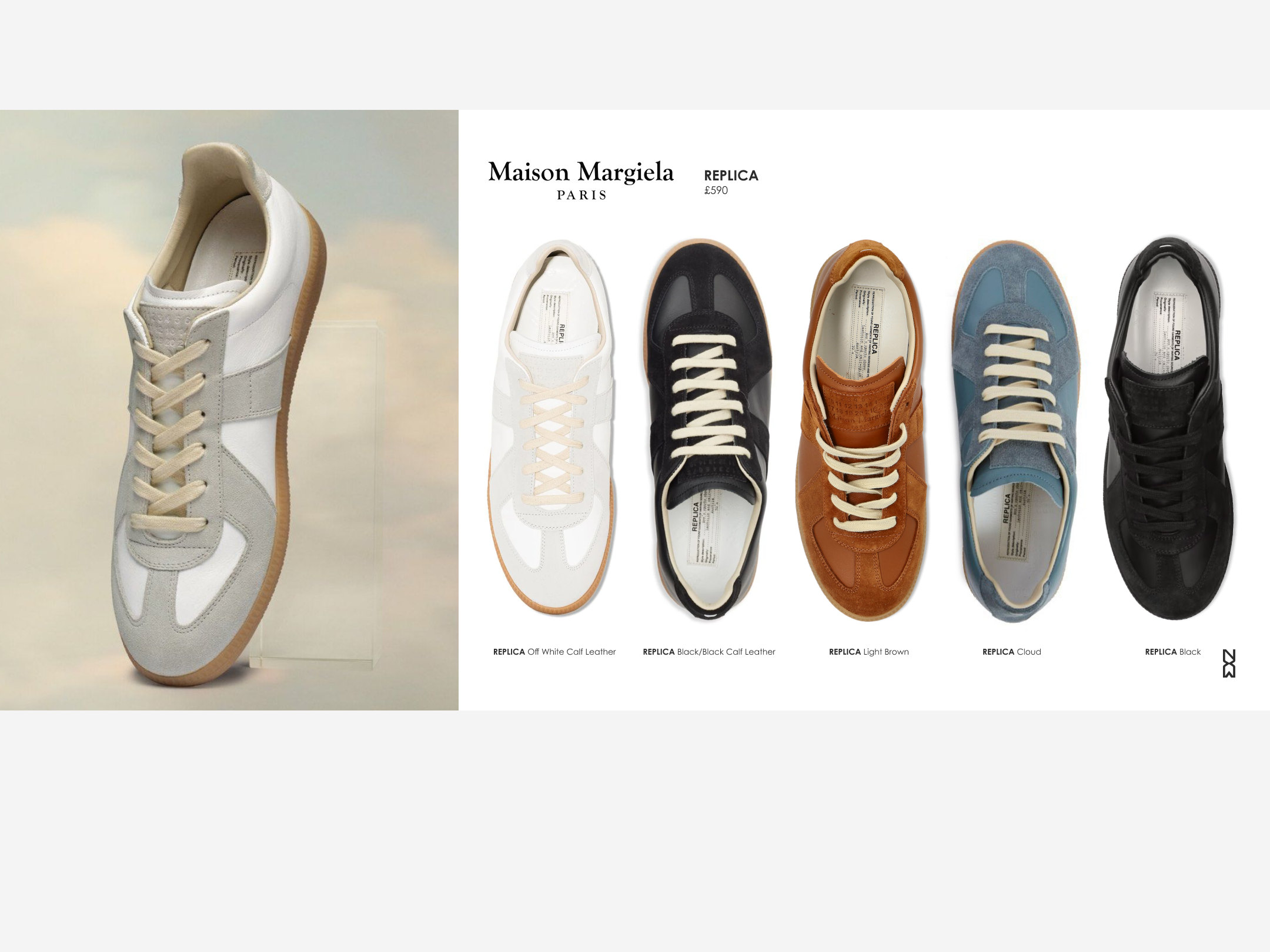This screenshot has height=952, width=1270.
Task: Open the large off-white sneaker hero image
Action: 229,410
